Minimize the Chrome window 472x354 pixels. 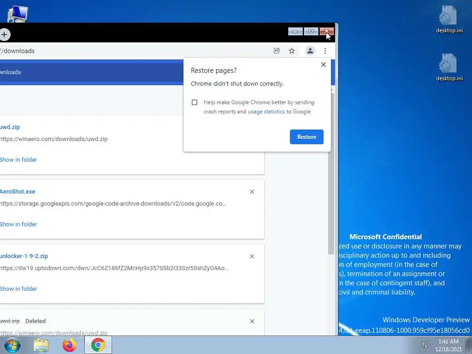[295, 31]
